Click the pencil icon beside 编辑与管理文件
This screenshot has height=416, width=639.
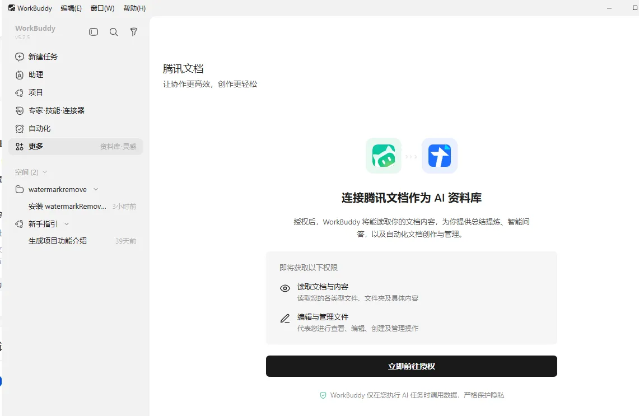(x=285, y=318)
